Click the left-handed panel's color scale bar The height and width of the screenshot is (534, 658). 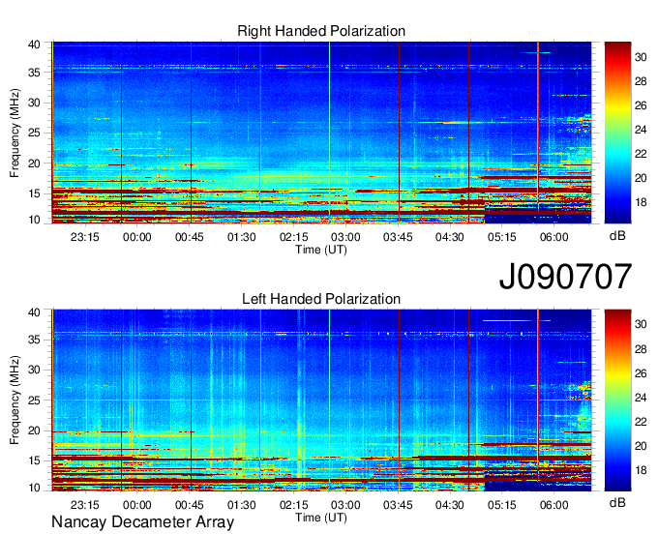[617, 400]
